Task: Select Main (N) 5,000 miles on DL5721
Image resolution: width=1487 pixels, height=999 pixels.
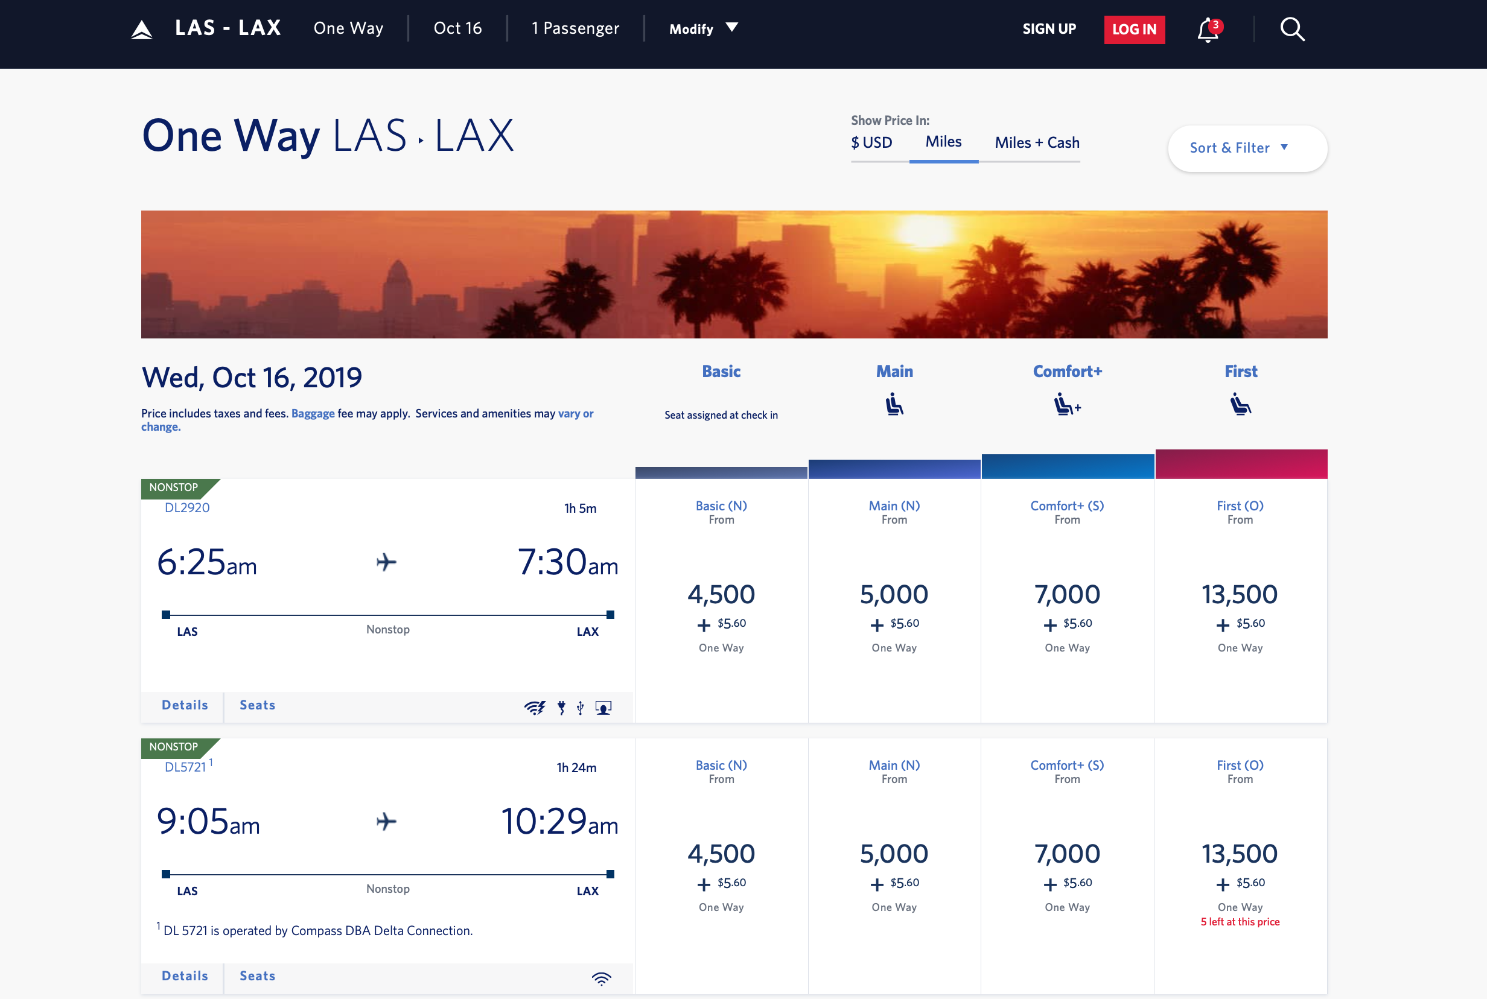Action: (894, 866)
